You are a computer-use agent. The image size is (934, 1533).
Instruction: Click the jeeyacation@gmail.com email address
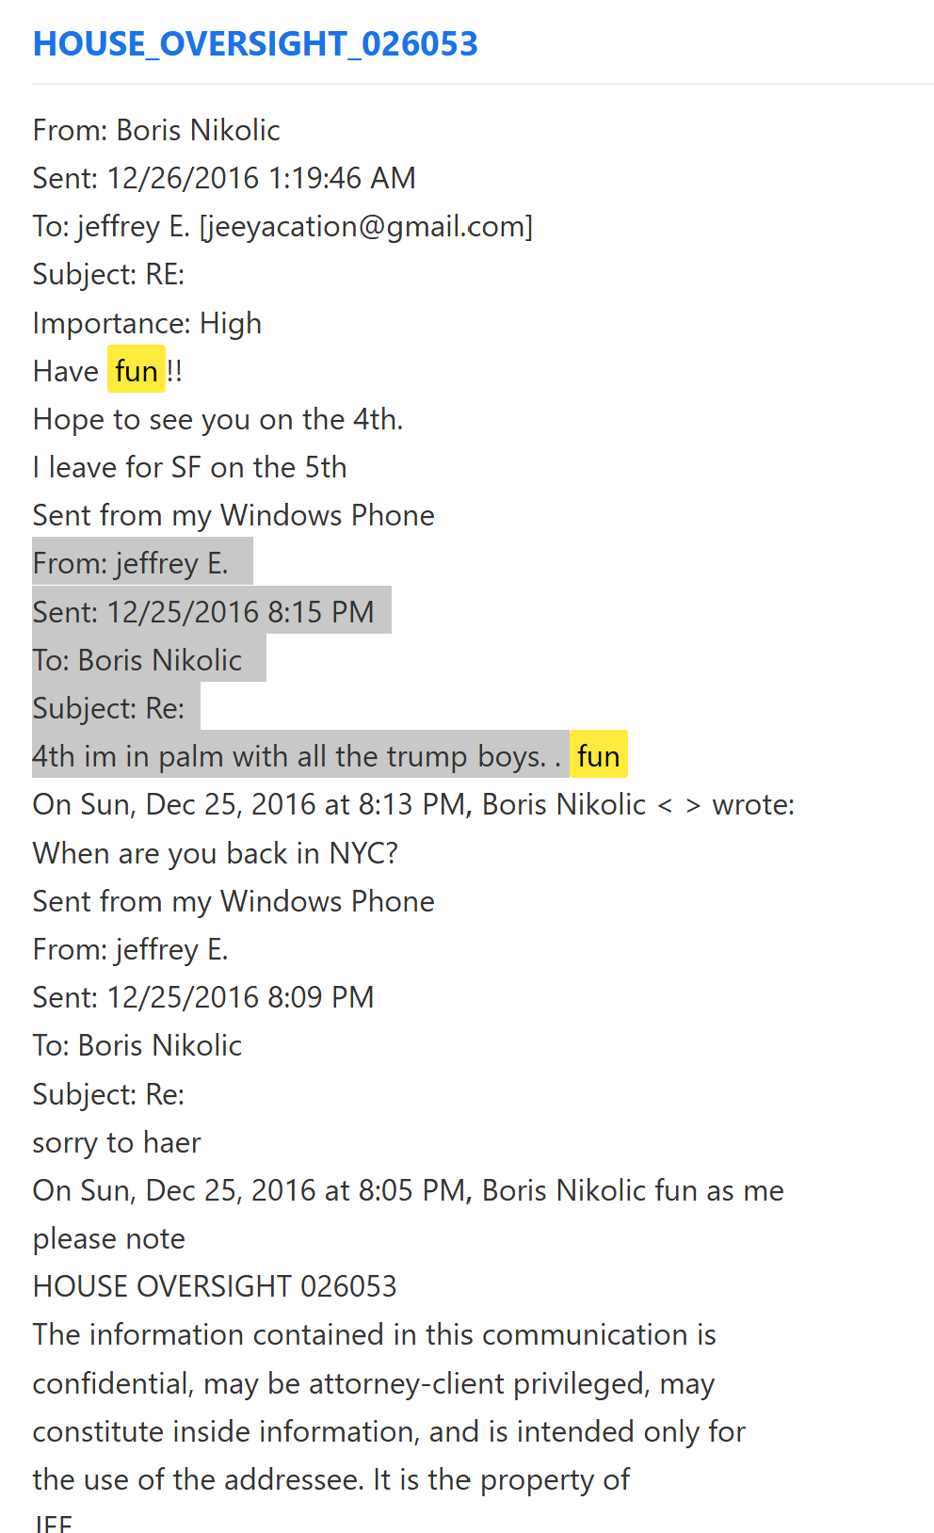[366, 226]
